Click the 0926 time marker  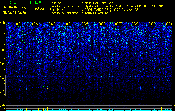click(102, 24)
